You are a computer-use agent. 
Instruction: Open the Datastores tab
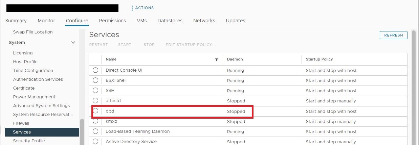point(170,21)
